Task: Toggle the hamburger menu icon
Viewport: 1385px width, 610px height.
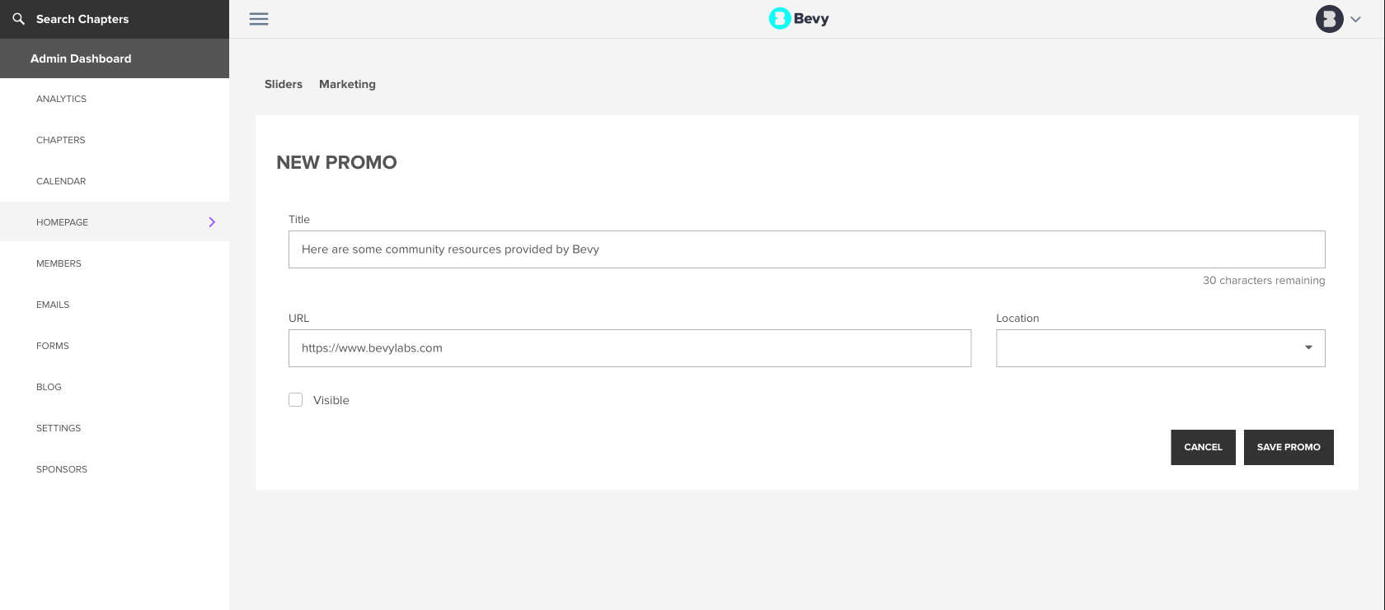Action: pyautogui.click(x=259, y=19)
